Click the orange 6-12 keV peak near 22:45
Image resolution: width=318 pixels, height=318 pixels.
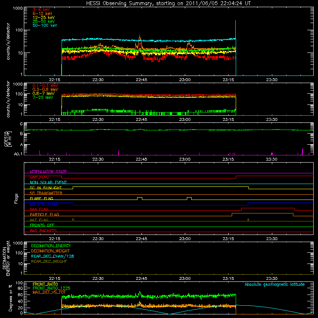point(140,38)
